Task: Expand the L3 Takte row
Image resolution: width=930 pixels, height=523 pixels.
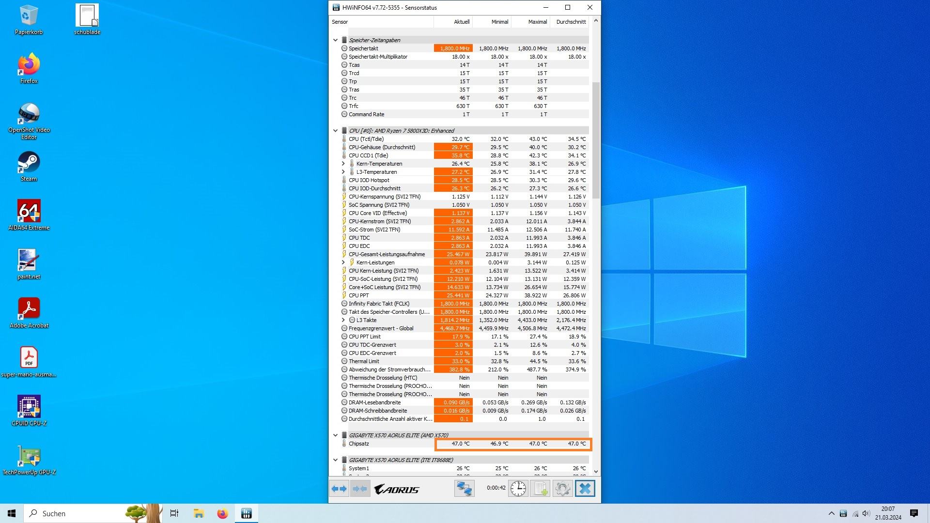Action: point(343,320)
